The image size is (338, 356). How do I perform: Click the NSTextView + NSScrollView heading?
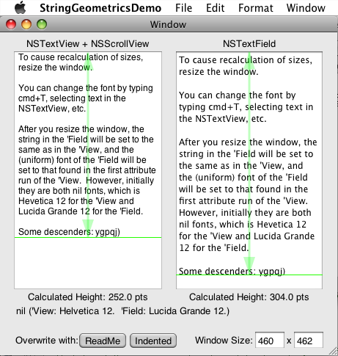[88, 44]
